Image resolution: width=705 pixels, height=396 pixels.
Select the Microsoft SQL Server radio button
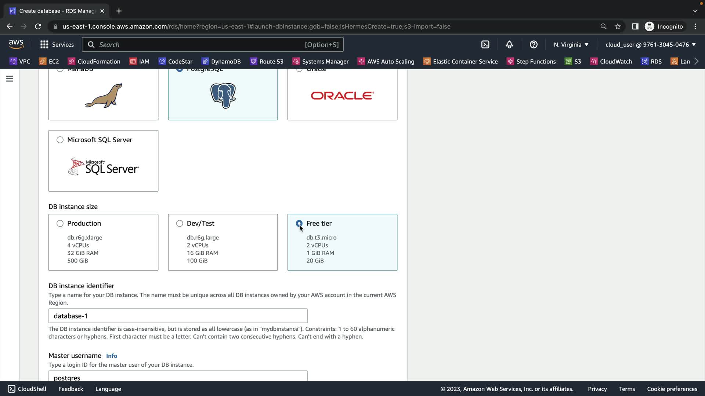click(x=60, y=140)
